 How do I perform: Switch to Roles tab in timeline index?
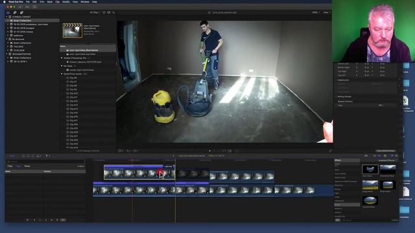click(27, 166)
